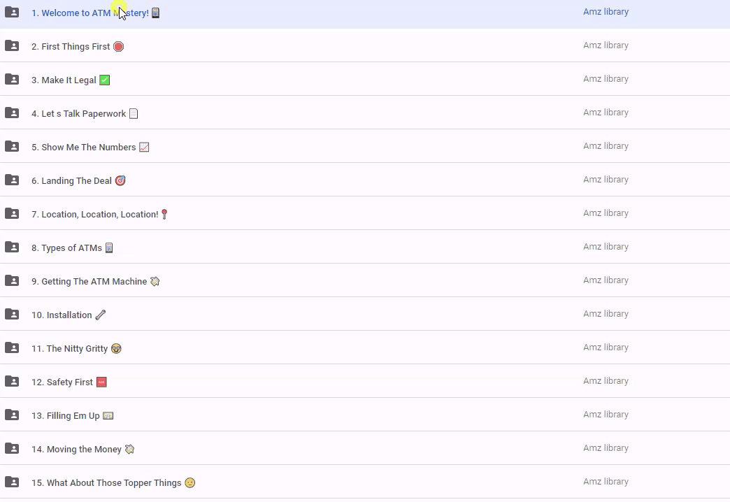The height and width of the screenshot is (502, 730).
Task: Click Amz library owner in Installation row
Action: (x=606, y=314)
